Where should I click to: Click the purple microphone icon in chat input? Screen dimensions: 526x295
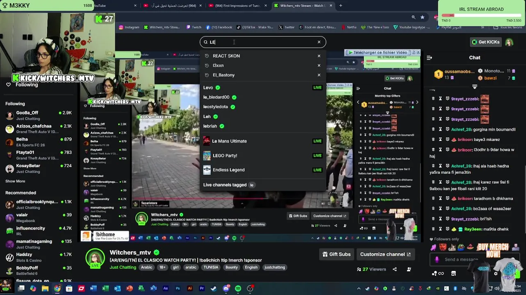point(437,259)
